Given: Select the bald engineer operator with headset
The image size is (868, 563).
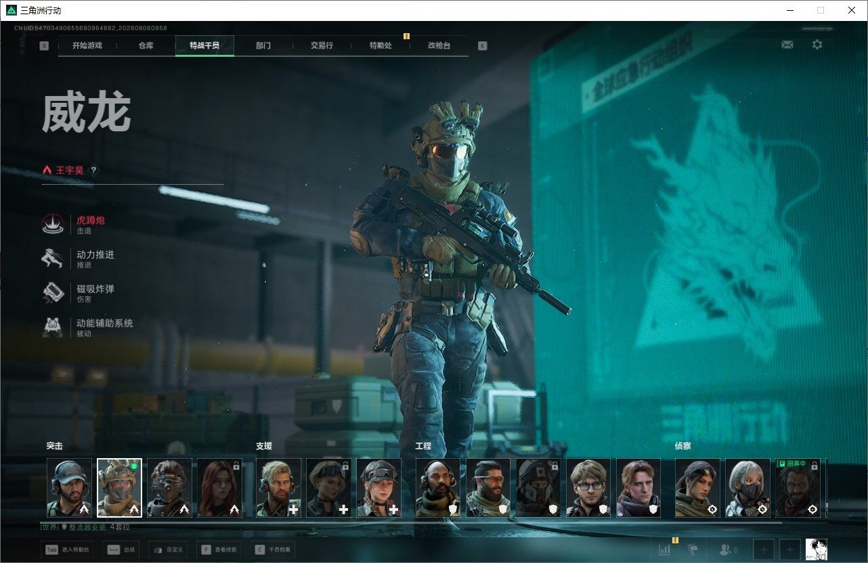Looking at the screenshot, I should pyautogui.click(x=438, y=488).
